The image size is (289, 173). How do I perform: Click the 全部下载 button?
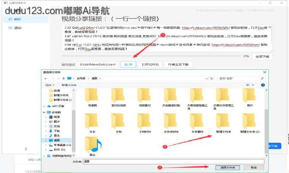click(x=263, y=57)
